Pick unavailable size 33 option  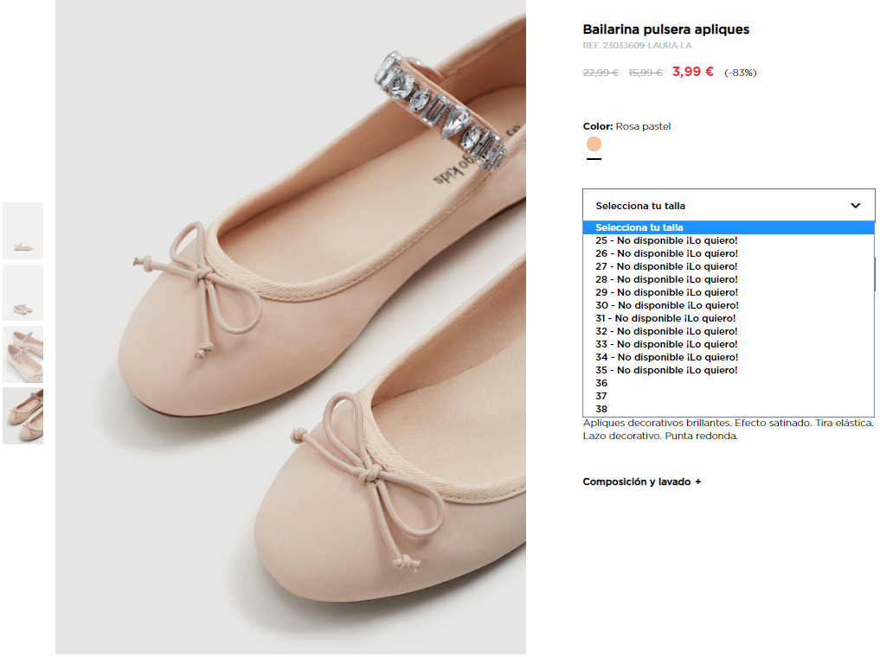[666, 344]
